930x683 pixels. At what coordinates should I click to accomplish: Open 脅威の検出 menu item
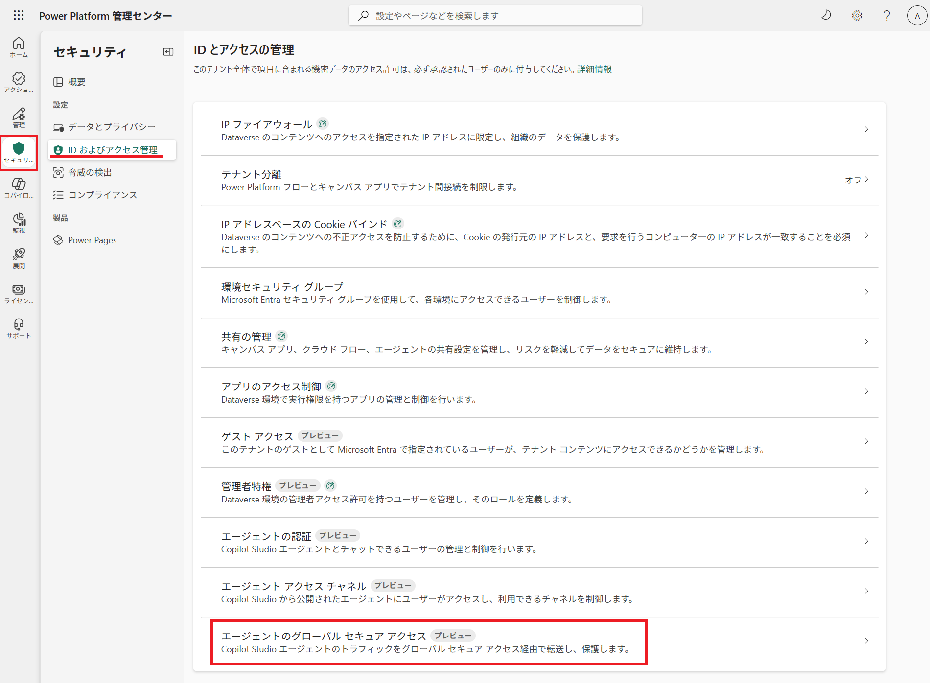coord(112,172)
